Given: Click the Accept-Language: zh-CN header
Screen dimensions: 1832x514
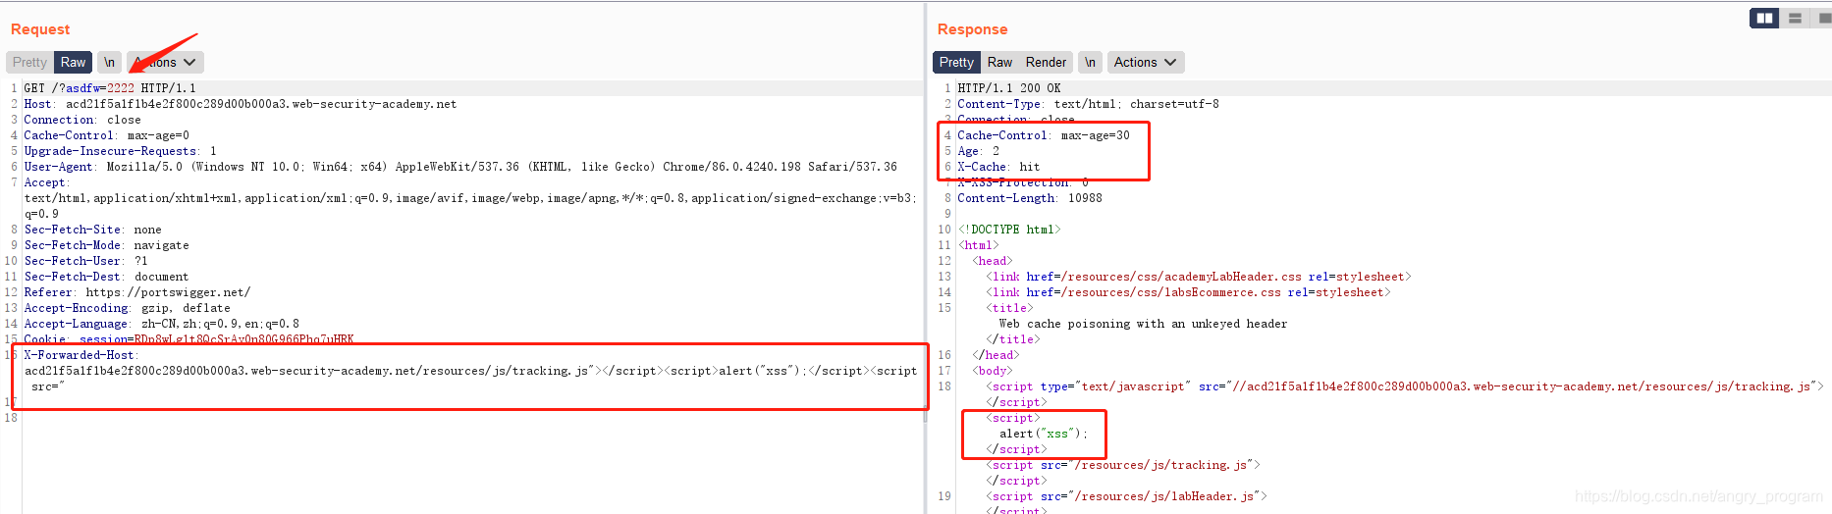Looking at the screenshot, I should 162,324.
